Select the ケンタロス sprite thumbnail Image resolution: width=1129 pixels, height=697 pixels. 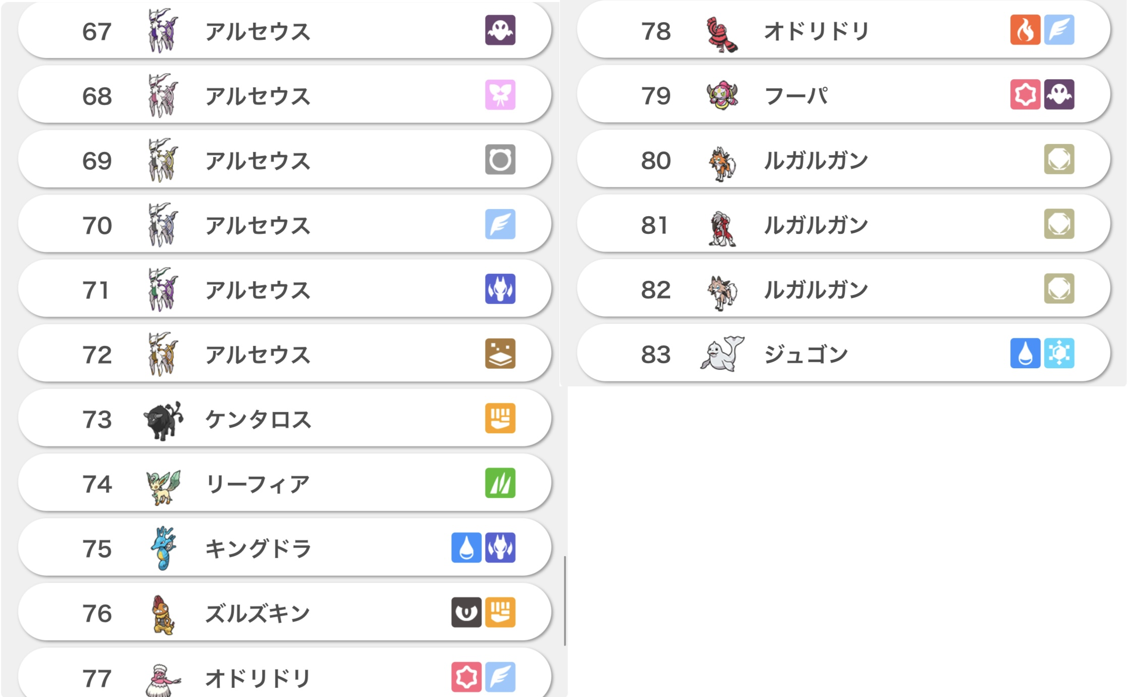(x=163, y=420)
